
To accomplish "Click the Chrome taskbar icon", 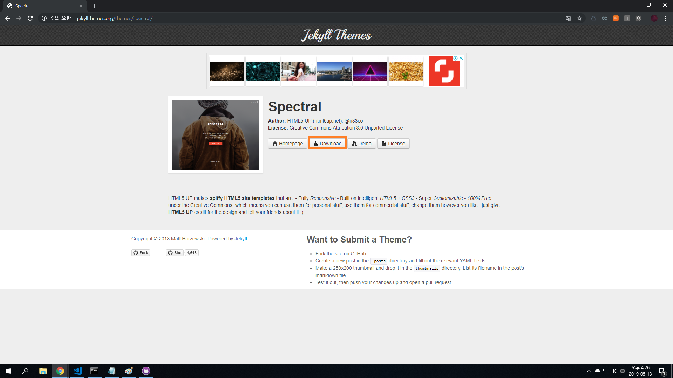I will (x=60, y=371).
